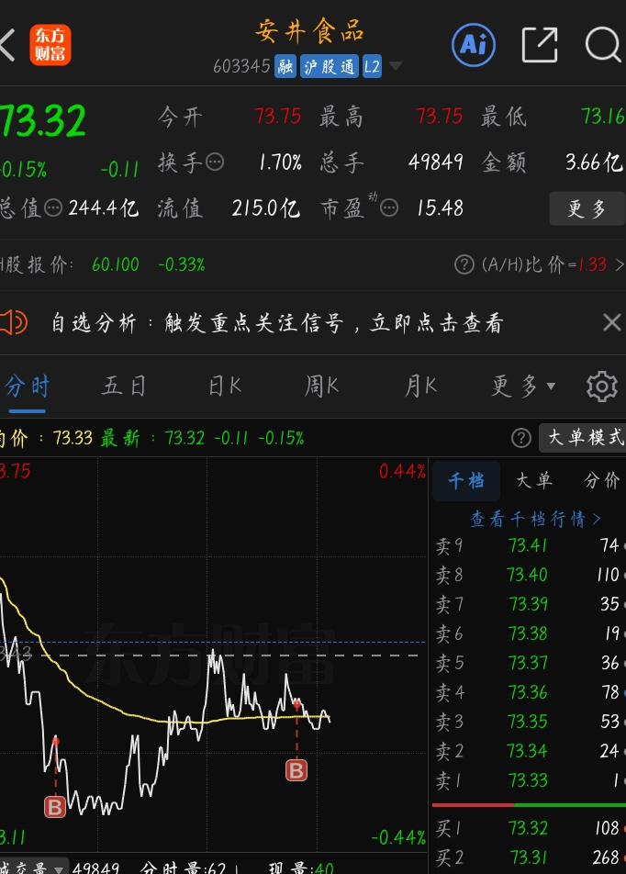
Task: Select the 分时 chart tab
Action: tap(27, 387)
